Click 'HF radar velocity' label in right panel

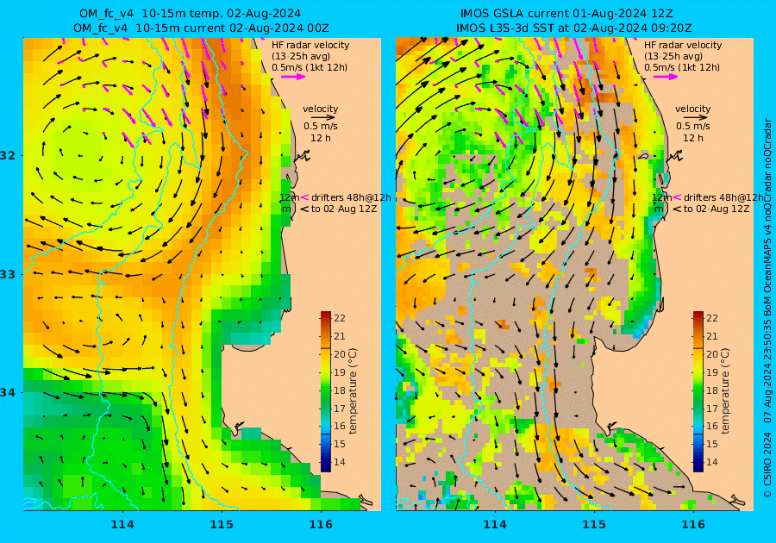[x=683, y=45]
